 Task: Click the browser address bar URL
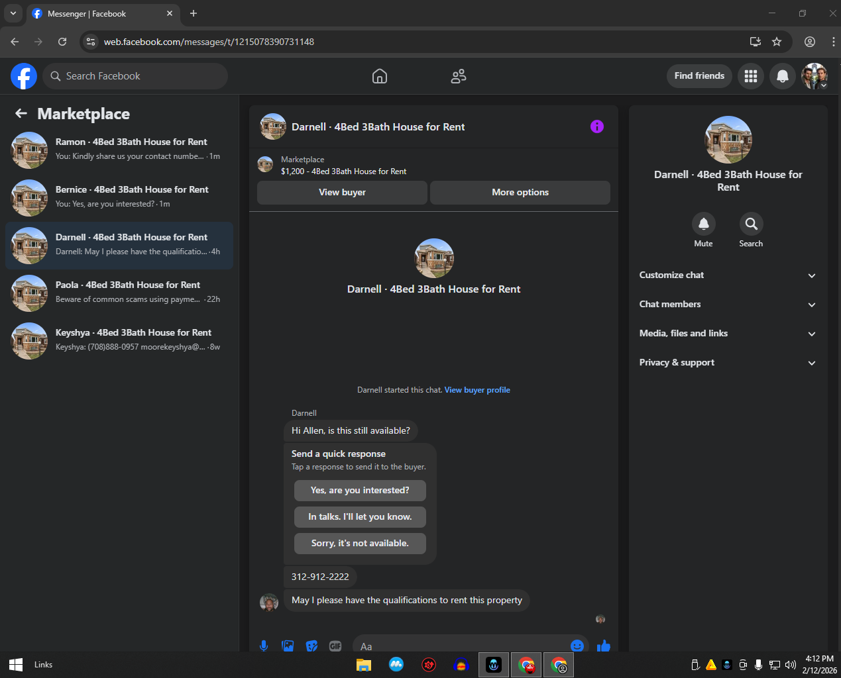209,42
